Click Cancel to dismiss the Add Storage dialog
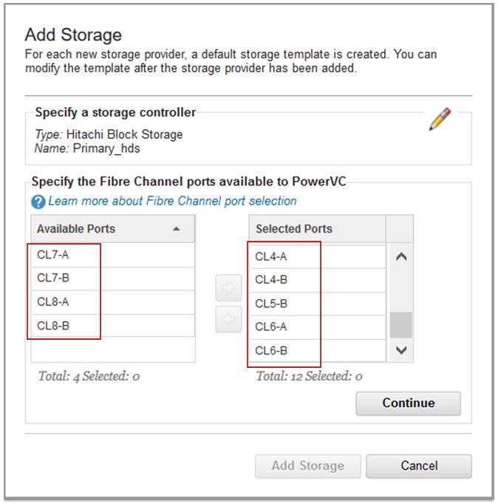The image size is (498, 503). pos(419,466)
